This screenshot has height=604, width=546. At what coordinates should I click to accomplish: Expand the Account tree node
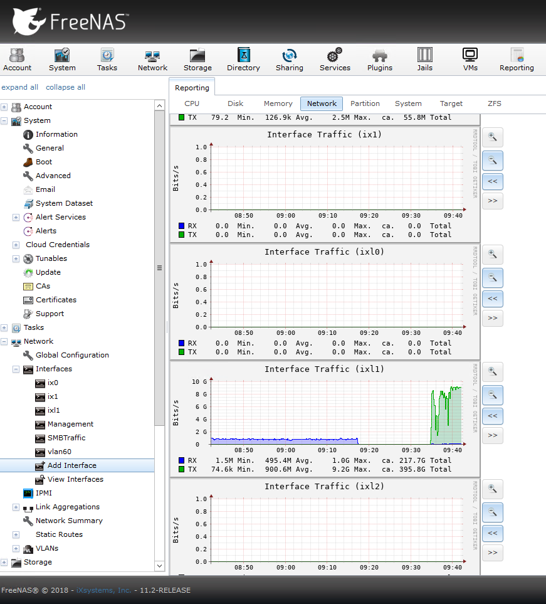click(4, 107)
